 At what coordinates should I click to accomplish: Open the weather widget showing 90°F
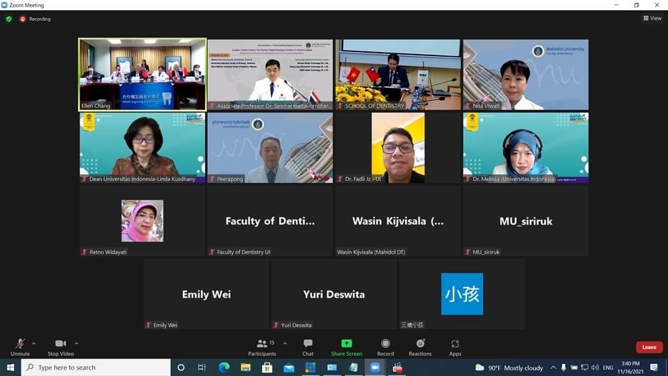click(508, 367)
